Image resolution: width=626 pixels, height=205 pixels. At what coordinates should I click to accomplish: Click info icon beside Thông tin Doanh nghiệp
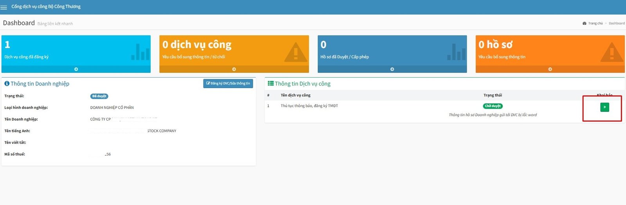pyautogui.click(x=7, y=83)
